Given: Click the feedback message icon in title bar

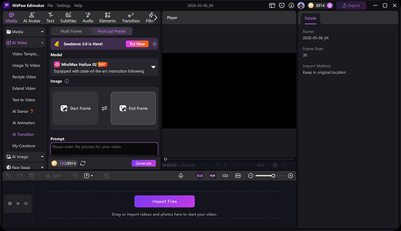Looking at the screenshot, I should [x=282, y=5].
